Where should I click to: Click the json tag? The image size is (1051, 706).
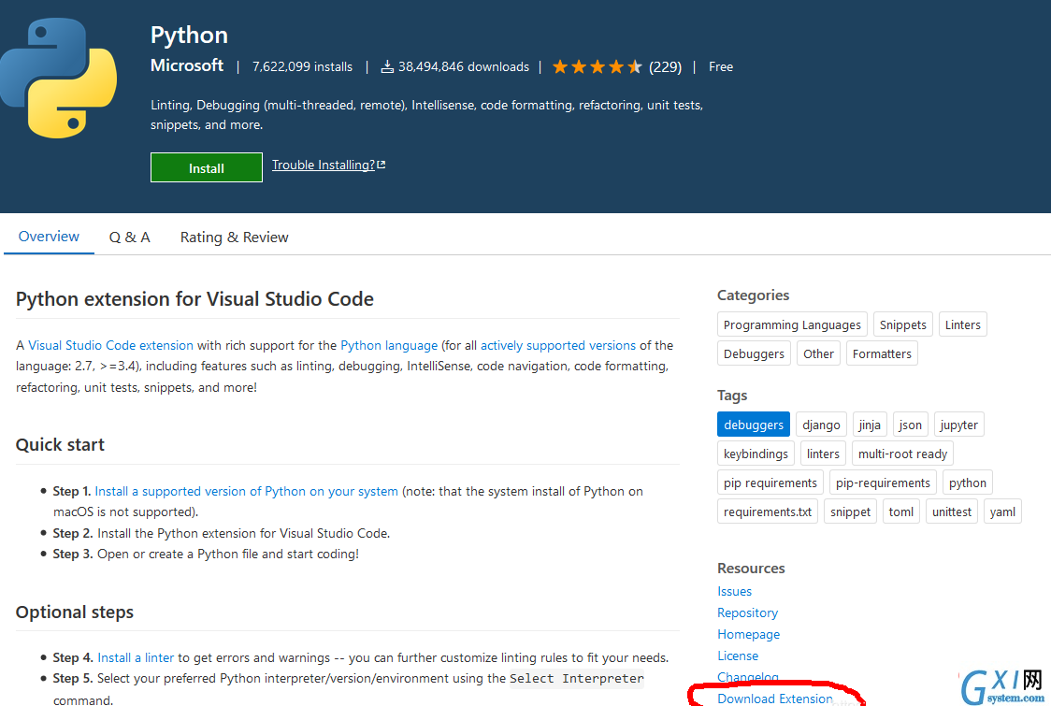(910, 425)
